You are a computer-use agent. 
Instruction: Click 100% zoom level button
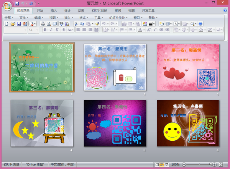pos(175,165)
